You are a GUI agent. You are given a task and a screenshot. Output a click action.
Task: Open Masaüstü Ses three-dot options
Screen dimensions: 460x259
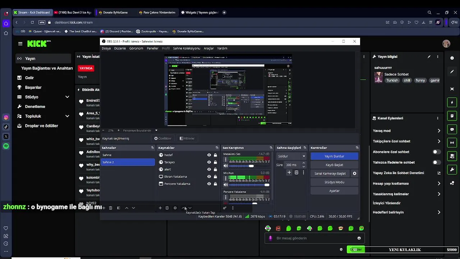[x=226, y=159]
